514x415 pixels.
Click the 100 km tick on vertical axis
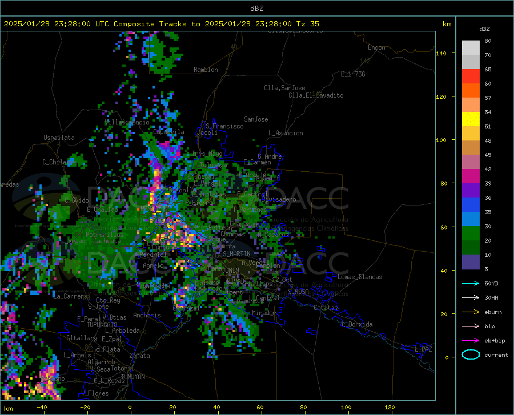point(441,140)
